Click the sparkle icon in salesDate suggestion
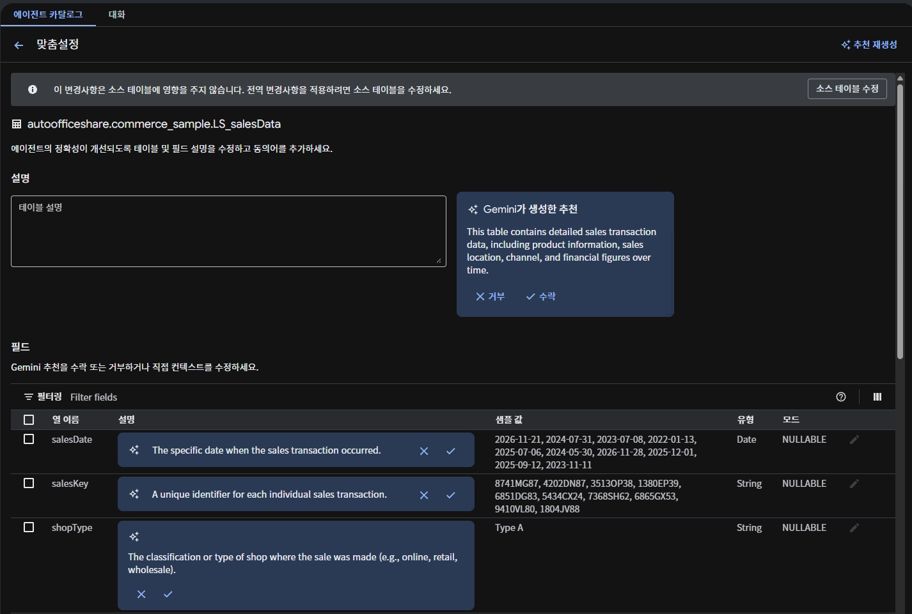This screenshot has width=912, height=614. [x=134, y=450]
